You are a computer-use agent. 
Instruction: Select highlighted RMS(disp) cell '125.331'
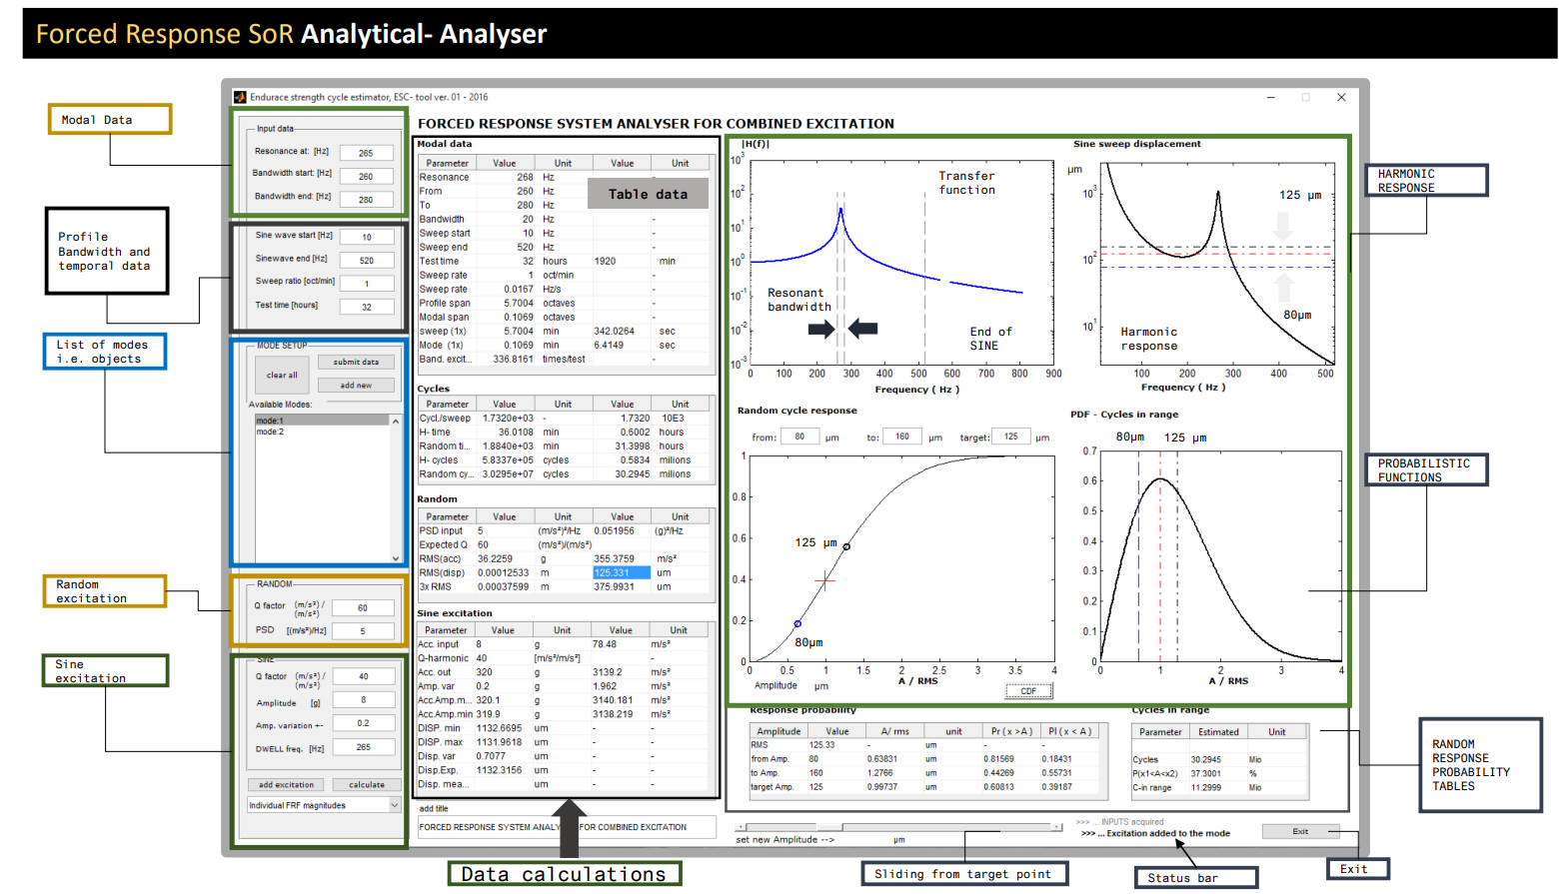[x=622, y=572]
